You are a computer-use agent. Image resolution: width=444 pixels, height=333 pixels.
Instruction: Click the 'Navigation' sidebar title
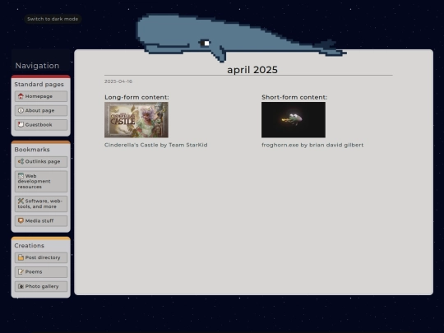[x=37, y=66]
